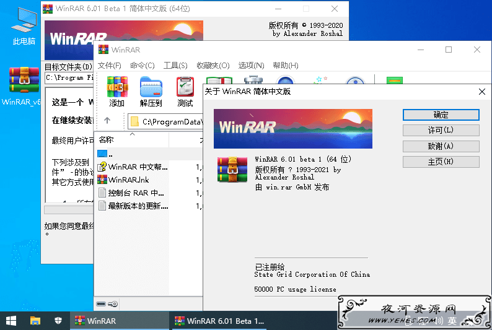This screenshot has width=492, height=330.
Task: Open the 收藏夹(O) menu
Action: 213,65
